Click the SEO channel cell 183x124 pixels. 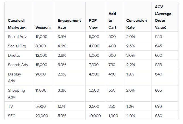12,116
